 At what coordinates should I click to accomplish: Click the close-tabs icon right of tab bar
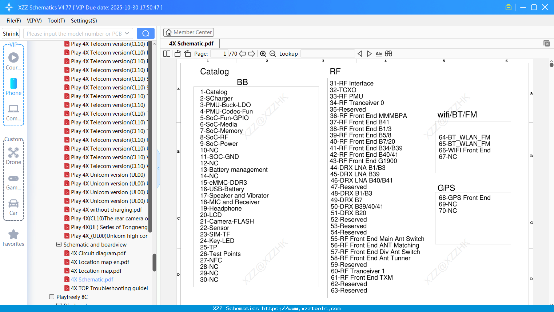coord(547,43)
